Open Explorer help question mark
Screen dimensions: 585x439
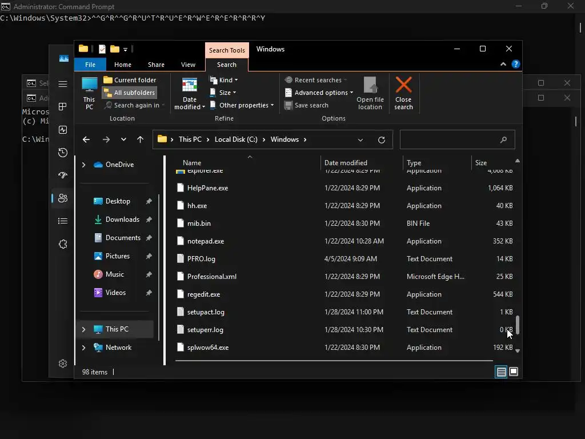516,64
